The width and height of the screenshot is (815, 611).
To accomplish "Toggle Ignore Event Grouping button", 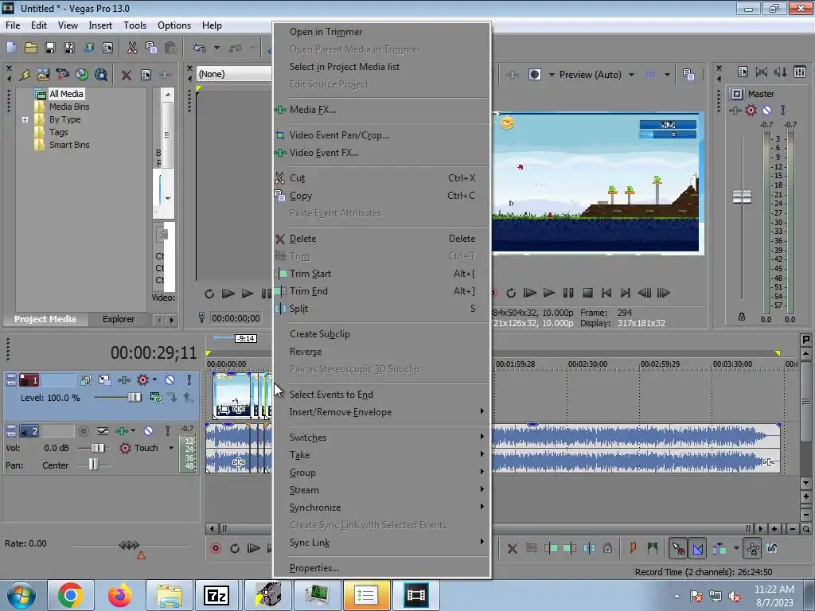I will tap(772, 547).
